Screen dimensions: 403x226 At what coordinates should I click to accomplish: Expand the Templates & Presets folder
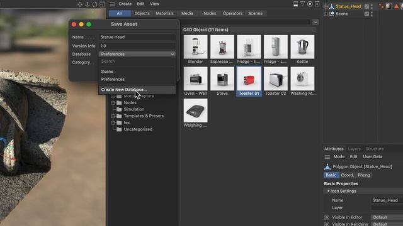[x=113, y=116]
